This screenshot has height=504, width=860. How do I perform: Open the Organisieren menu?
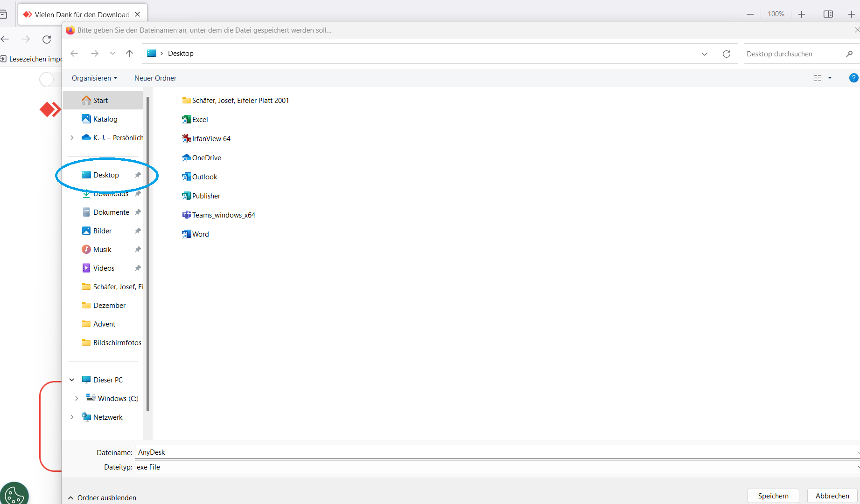pyautogui.click(x=94, y=78)
